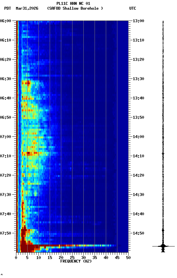Click the 0 Hz frequency tick label
Image resolution: width=177 pixels, height=278 pixels.
pyautogui.click(x=16, y=258)
